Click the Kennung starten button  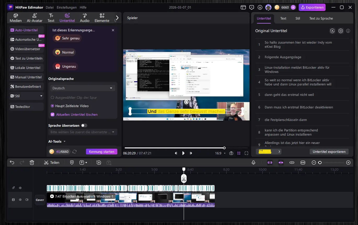101,152
